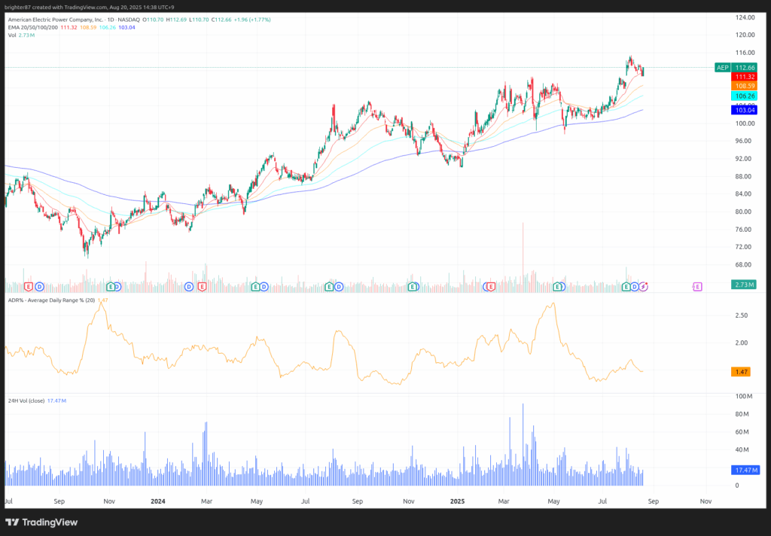Click the red earnings marker in February 2025
Image resolution: width=771 pixels, height=536 pixels.
pyautogui.click(x=490, y=287)
